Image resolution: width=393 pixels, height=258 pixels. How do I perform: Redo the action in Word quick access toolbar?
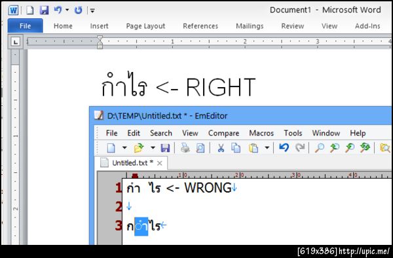[x=79, y=10]
